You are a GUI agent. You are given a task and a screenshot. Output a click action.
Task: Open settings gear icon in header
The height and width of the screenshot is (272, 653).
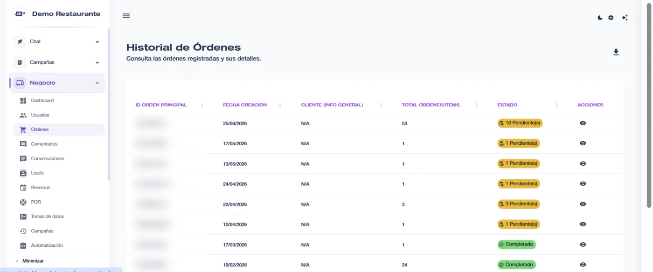pyautogui.click(x=611, y=18)
